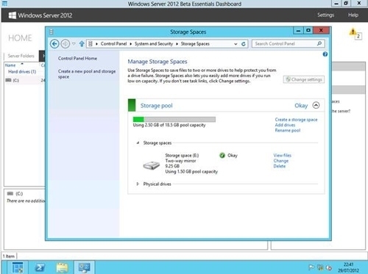Click the Storage Spaces window title icon
368x274 pixels.
pyautogui.click(x=52, y=32)
